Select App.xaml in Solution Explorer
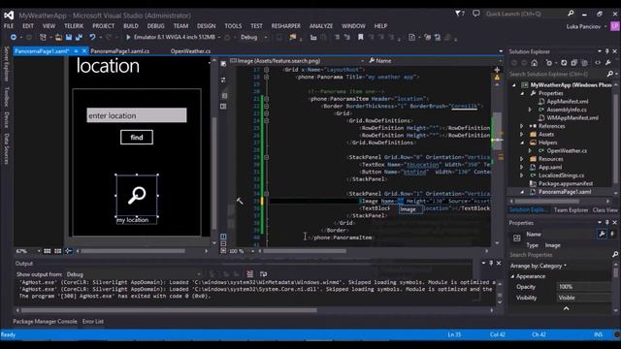This screenshot has height=349, width=621. pos(550,168)
